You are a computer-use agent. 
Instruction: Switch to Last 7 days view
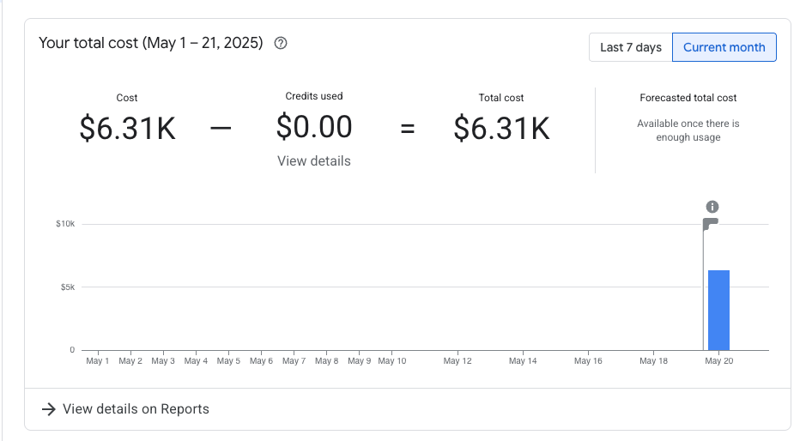(630, 47)
